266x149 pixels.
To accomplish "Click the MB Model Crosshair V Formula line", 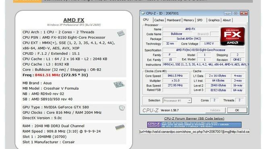I will (x=50, y=88).
